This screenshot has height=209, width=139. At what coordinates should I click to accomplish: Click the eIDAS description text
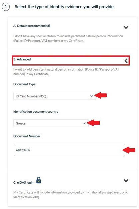coord(70,195)
